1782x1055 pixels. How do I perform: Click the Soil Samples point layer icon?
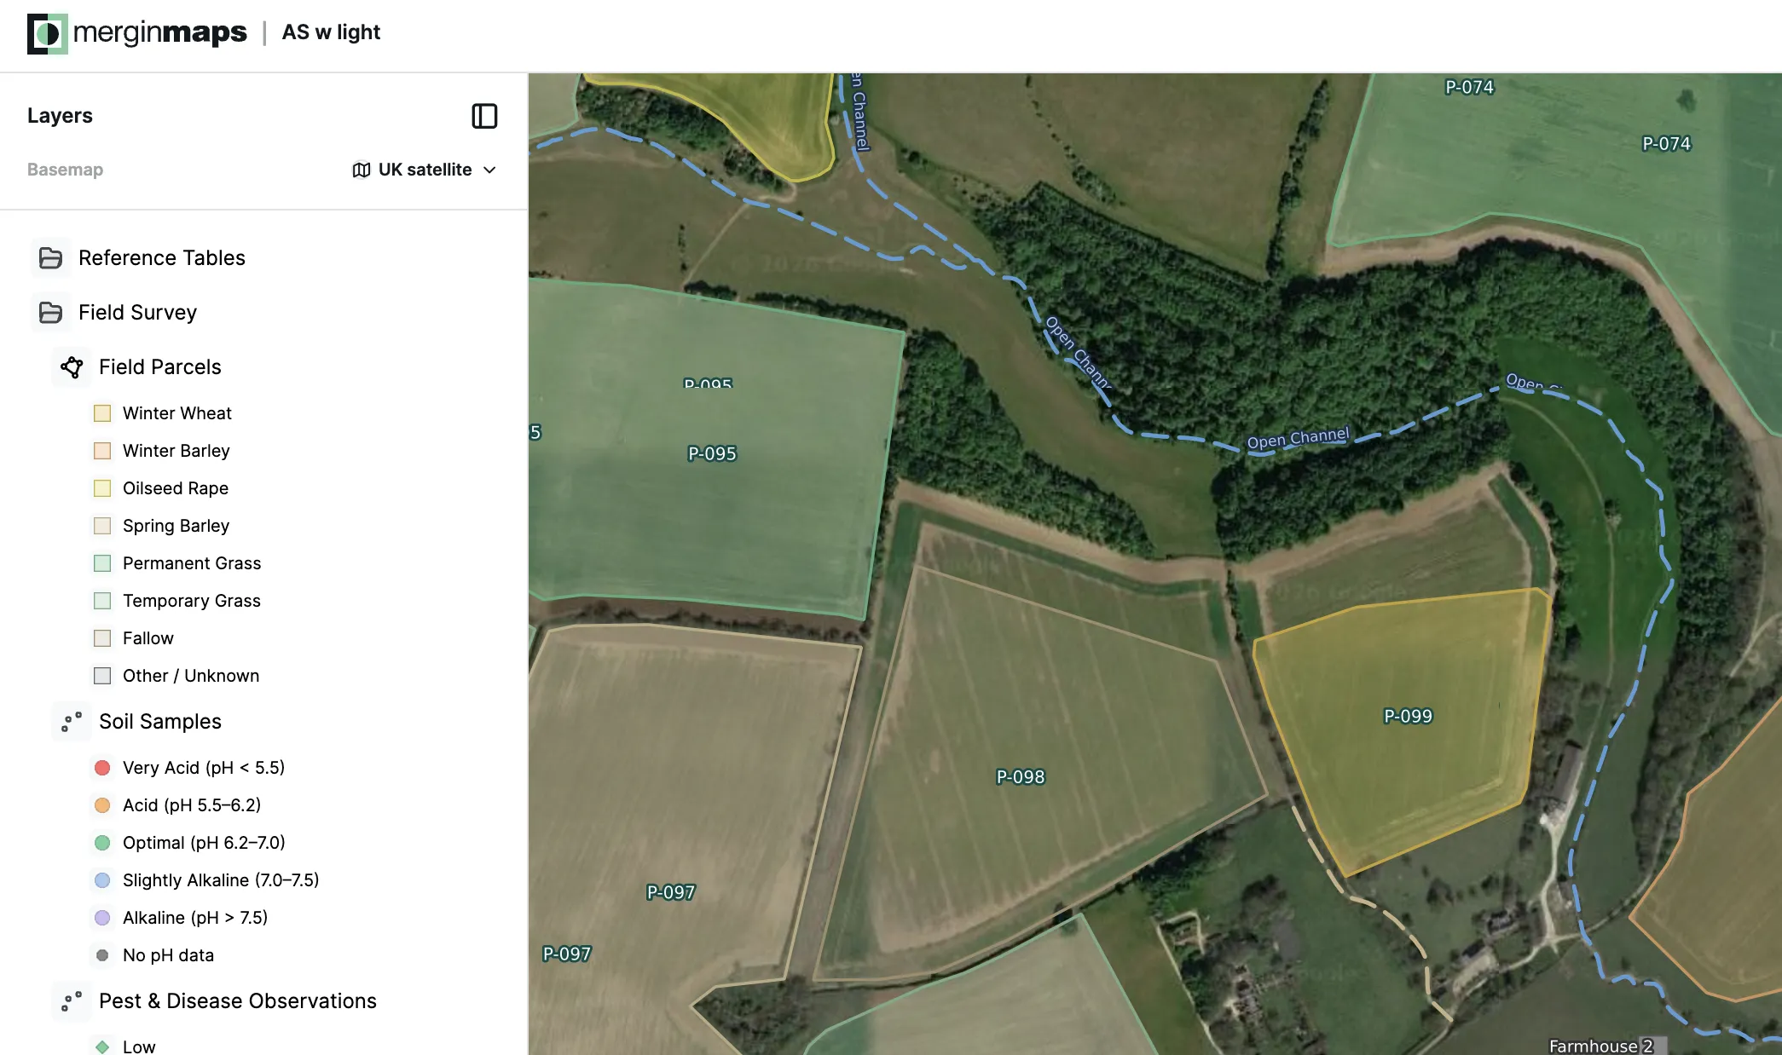(x=72, y=722)
